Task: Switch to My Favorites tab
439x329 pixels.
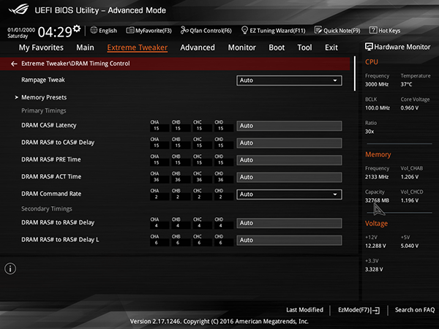Action: click(41, 48)
